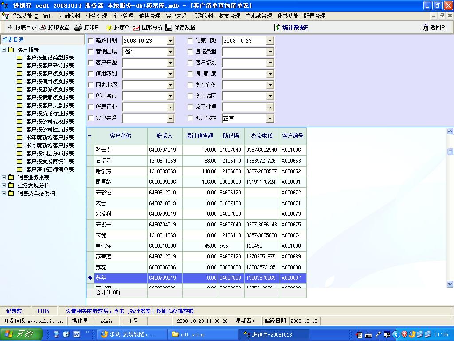454x341 pixels.
Task: Expand the 销售业务报表 tree node
Action: (4, 178)
